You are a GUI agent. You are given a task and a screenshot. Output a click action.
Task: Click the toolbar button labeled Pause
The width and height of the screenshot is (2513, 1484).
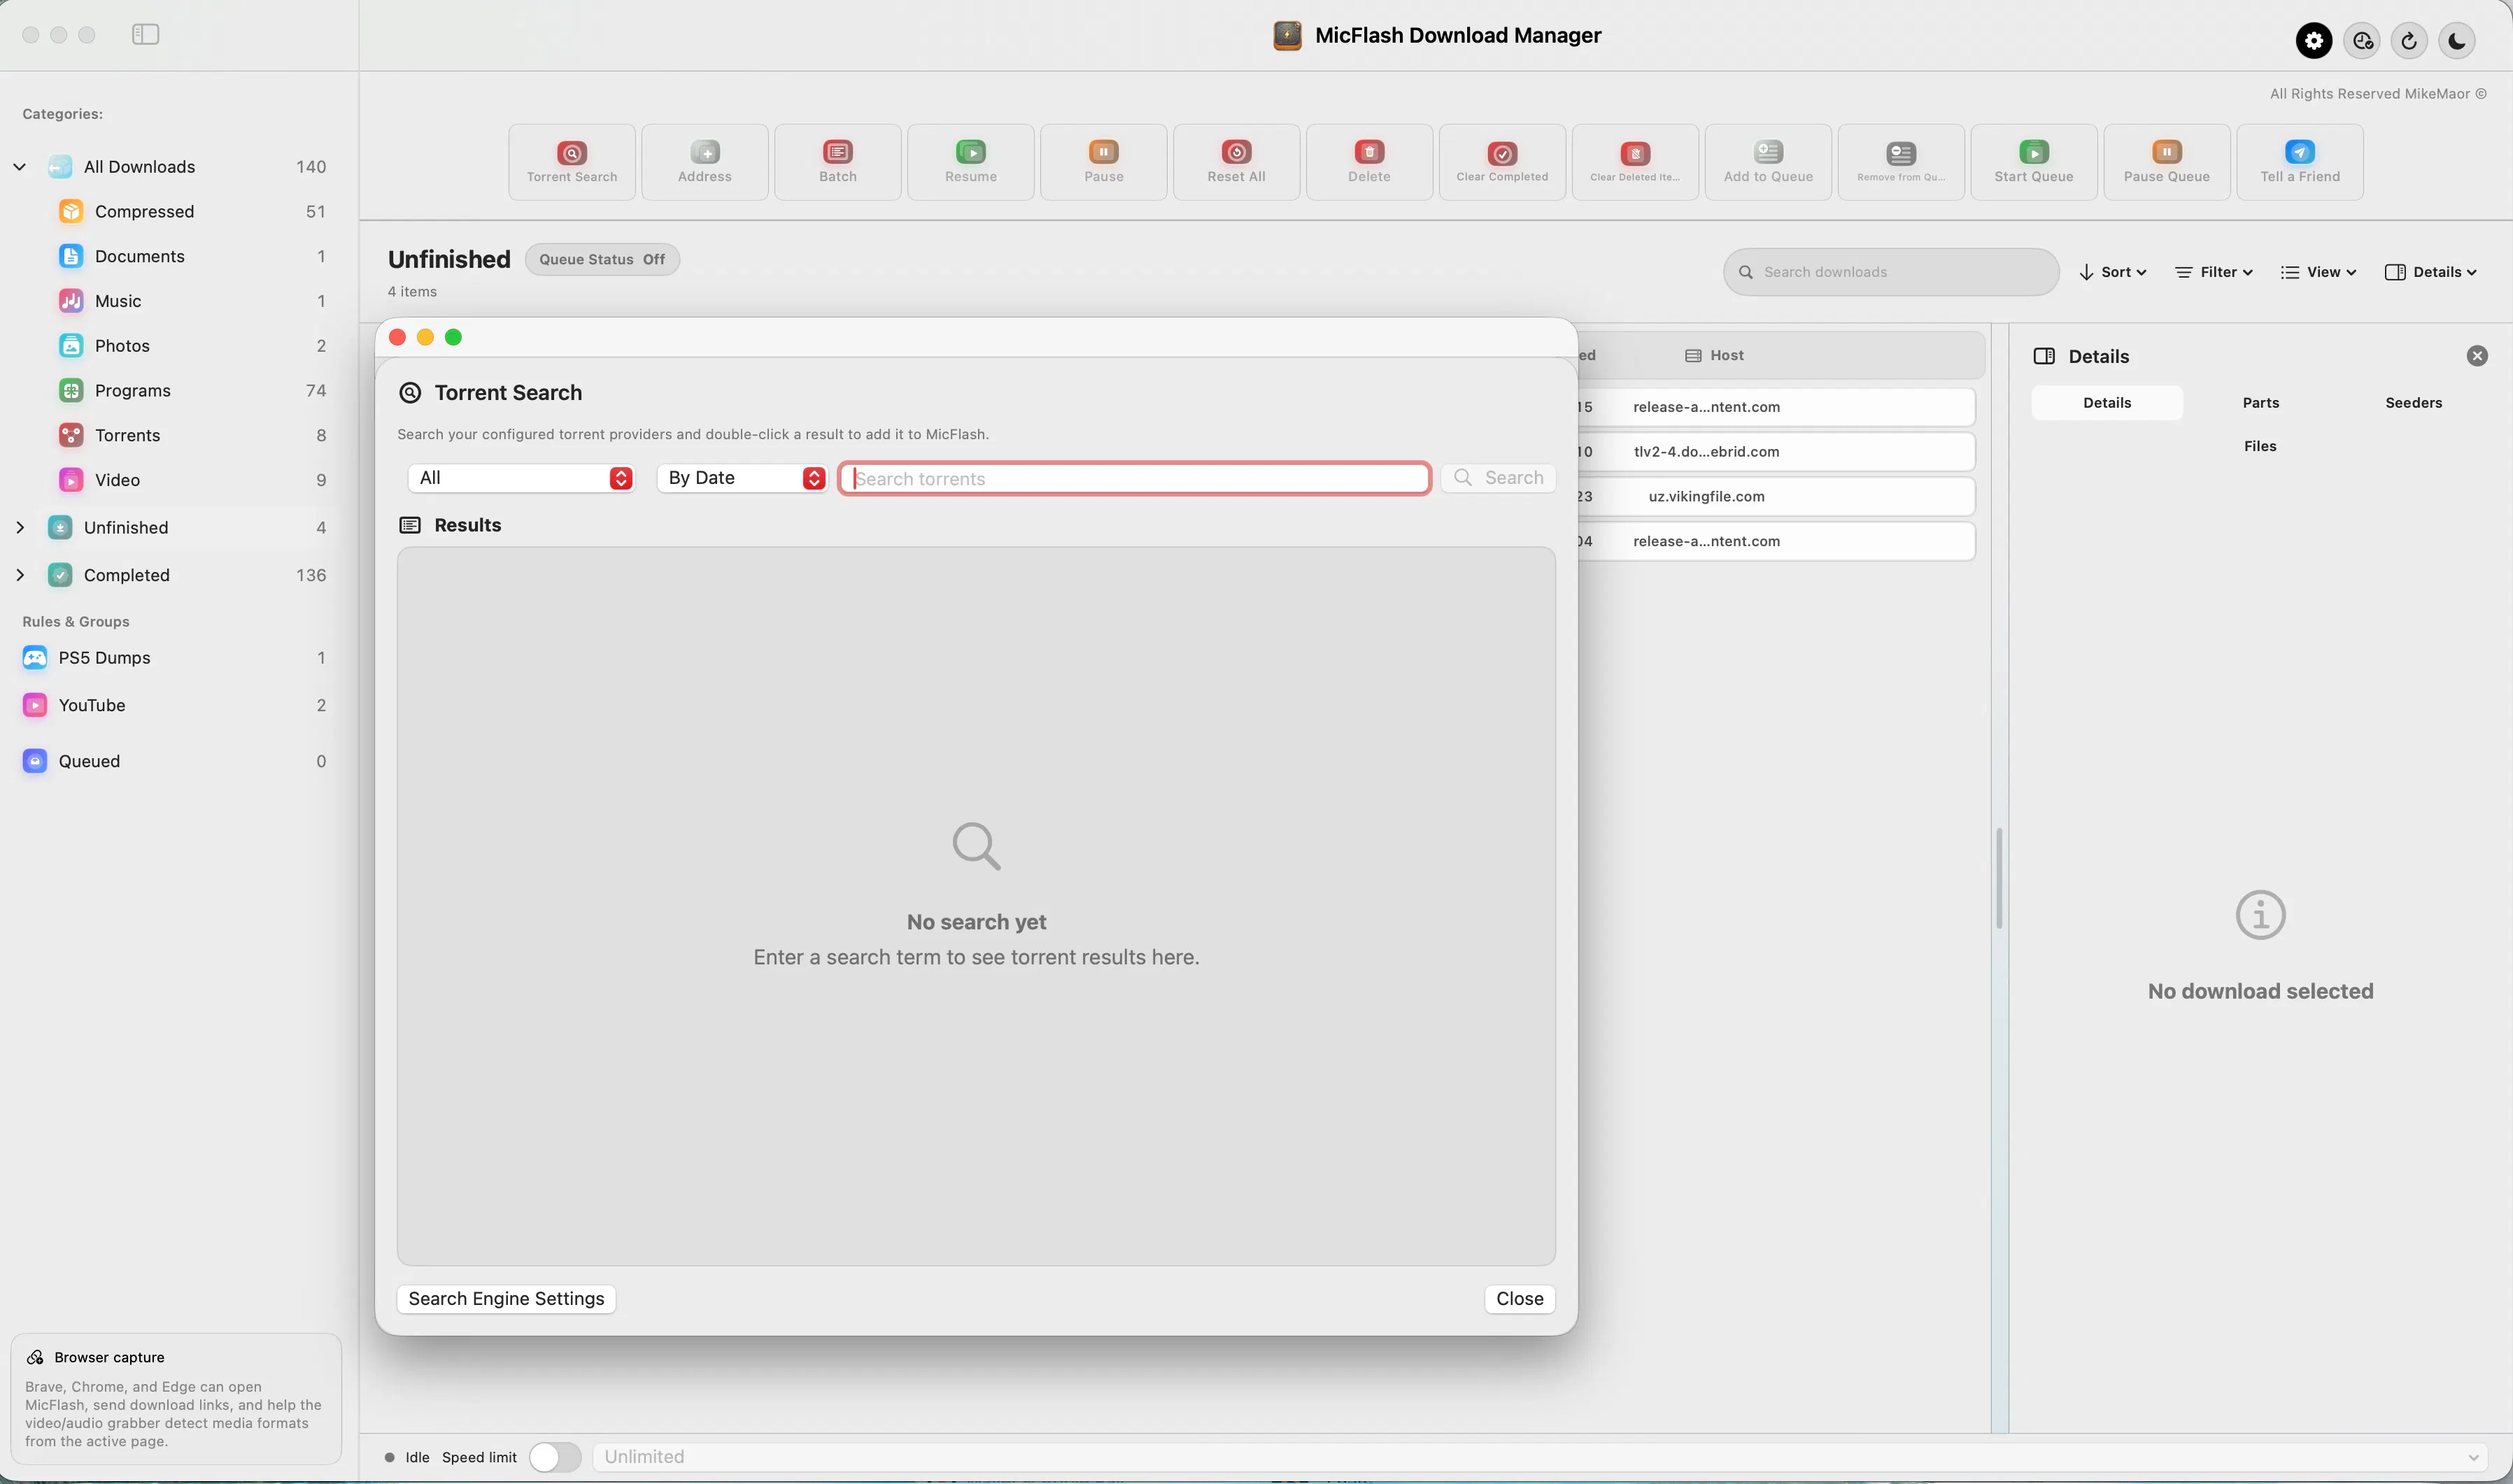tap(1103, 162)
